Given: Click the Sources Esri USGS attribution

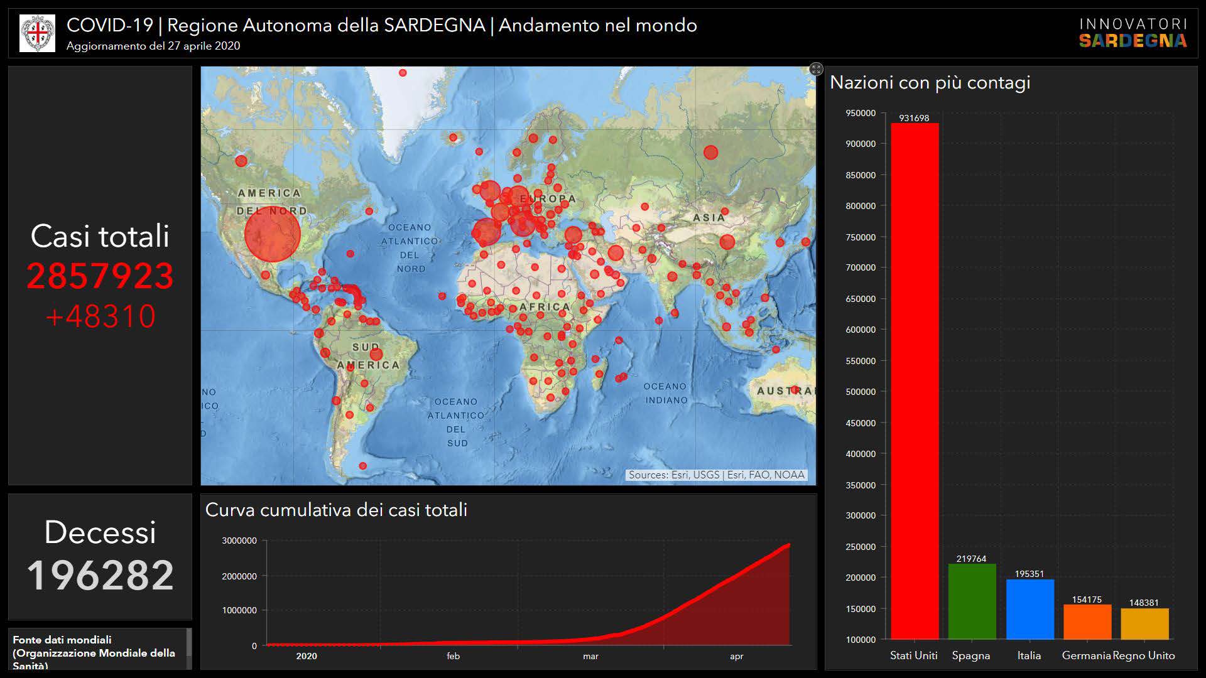Looking at the screenshot, I should (x=716, y=475).
